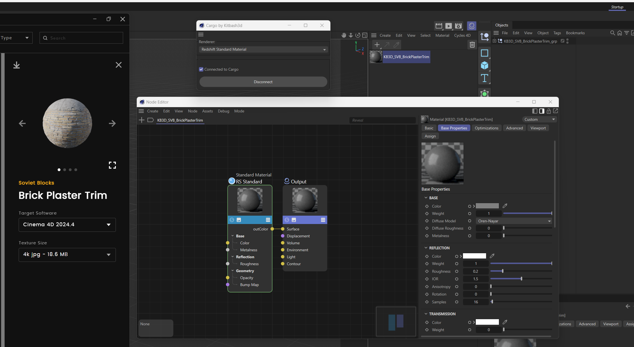634x347 pixels.
Task: Click Render to Picture Viewer play icon
Action: point(448,26)
